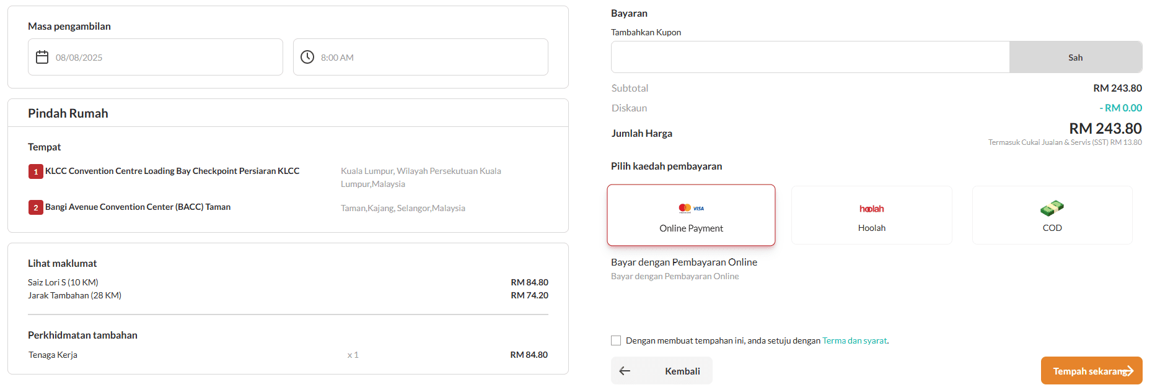Click red location marker number 1

36,171
